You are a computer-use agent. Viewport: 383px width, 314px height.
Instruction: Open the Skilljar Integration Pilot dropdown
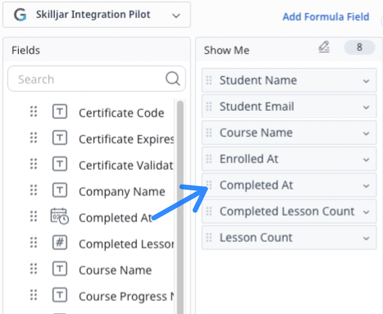coord(97,15)
